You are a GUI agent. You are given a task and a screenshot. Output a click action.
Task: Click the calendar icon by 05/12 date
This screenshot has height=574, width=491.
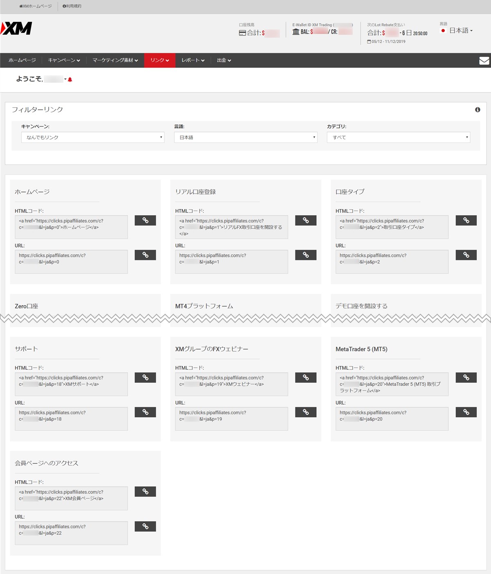pos(369,41)
